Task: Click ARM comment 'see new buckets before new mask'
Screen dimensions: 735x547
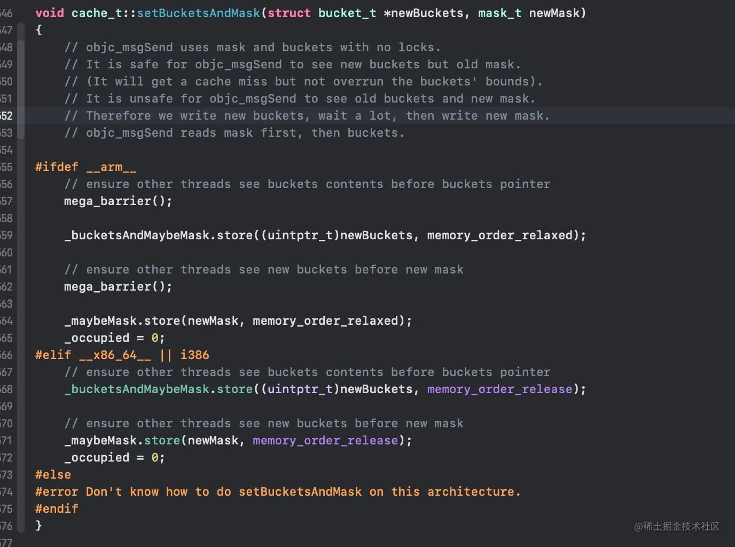Action: (x=264, y=269)
